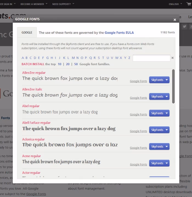Screen dimensions: 192x197
Task: Filter fonts by letter D
Action: (x=35, y=58)
